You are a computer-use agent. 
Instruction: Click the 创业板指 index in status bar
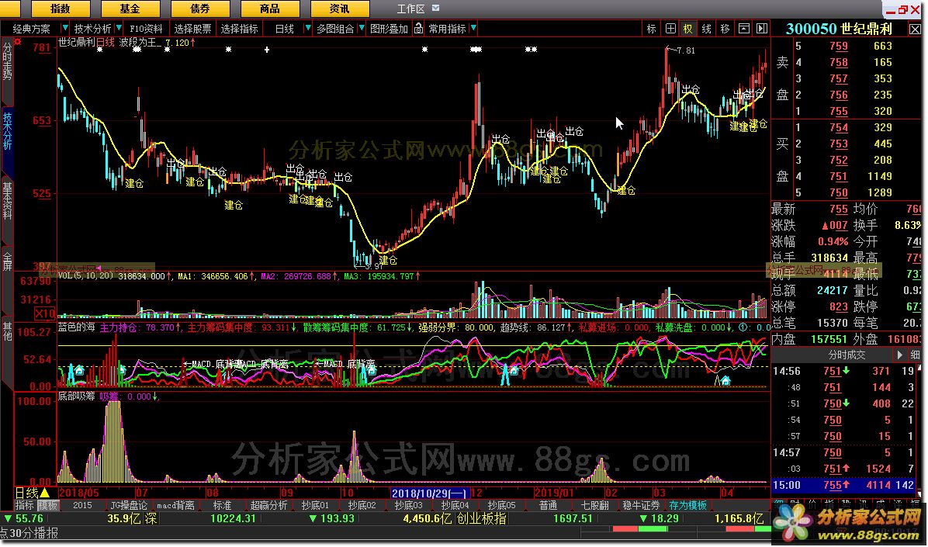point(481,519)
